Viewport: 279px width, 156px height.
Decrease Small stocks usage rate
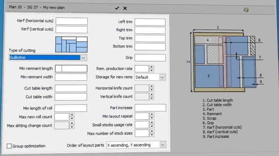pyautogui.click(x=152, y=127)
